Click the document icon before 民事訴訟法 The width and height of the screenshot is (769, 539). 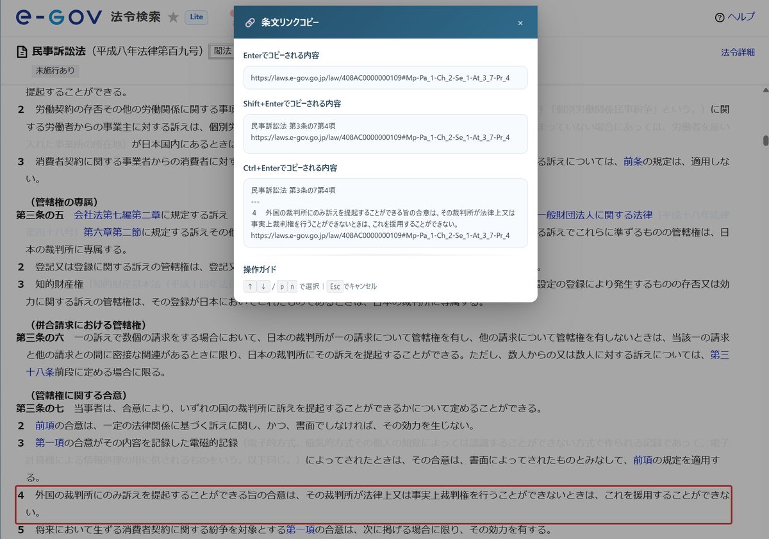pos(22,51)
